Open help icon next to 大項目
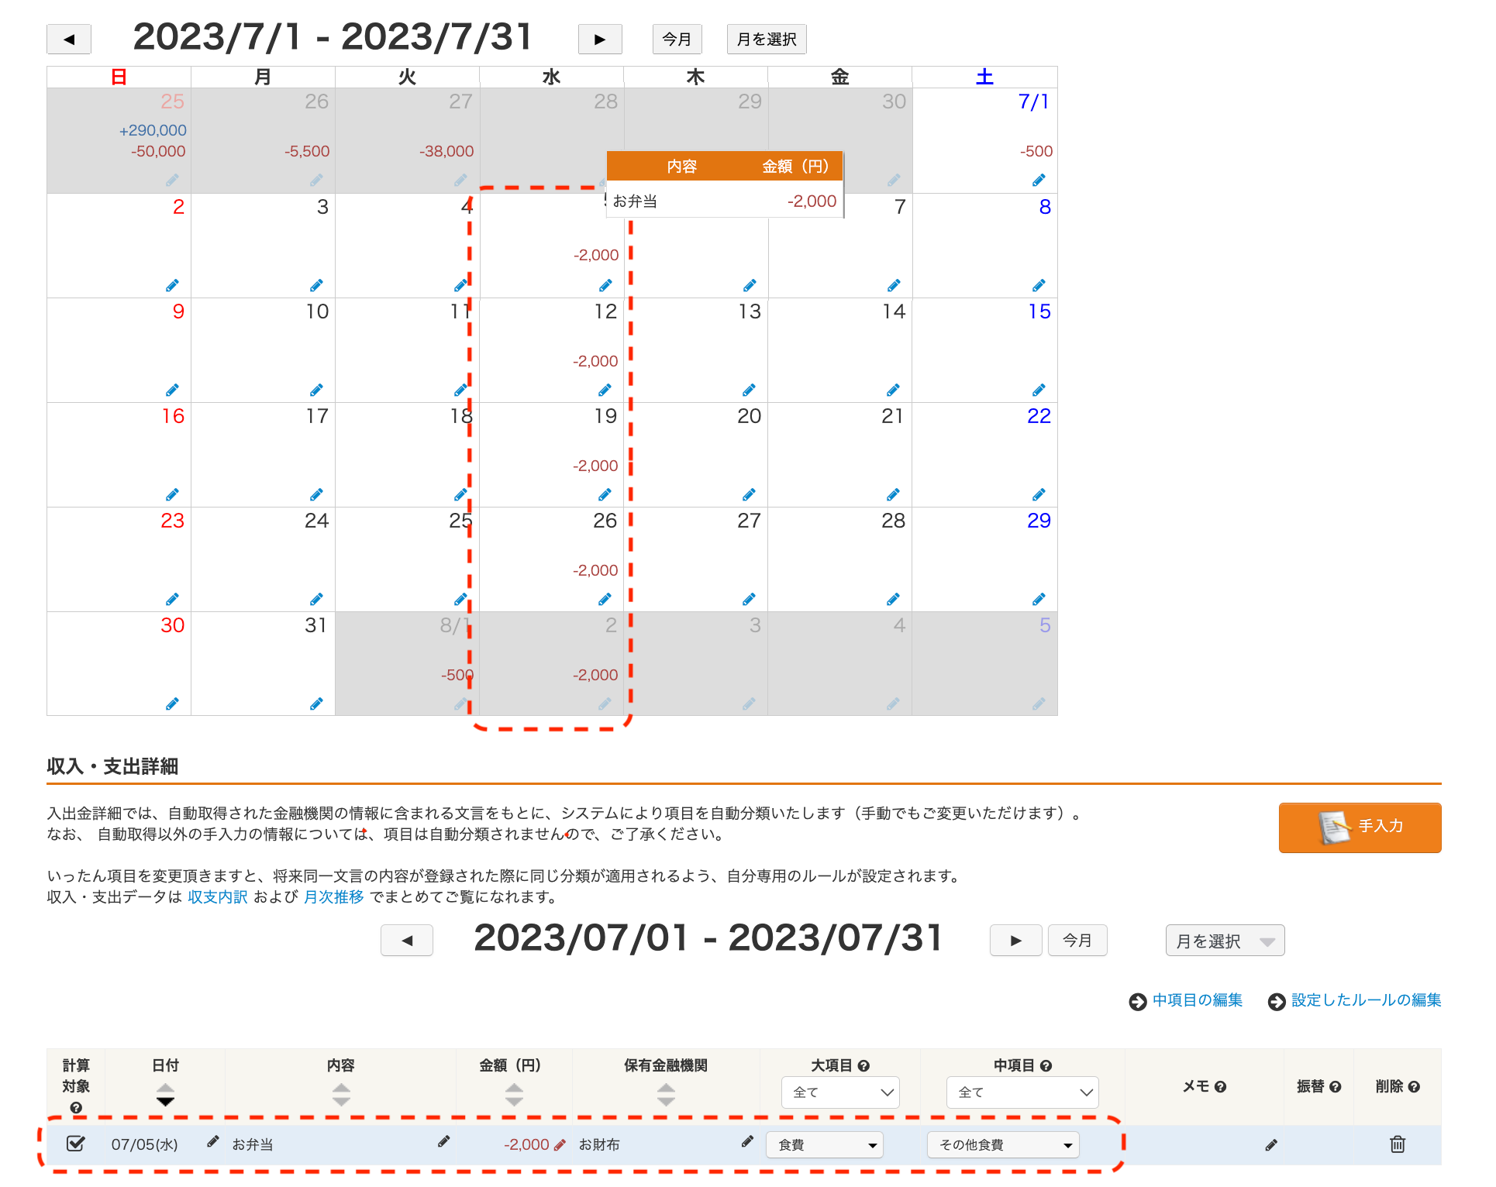This screenshot has width=1496, height=1187. [863, 1066]
